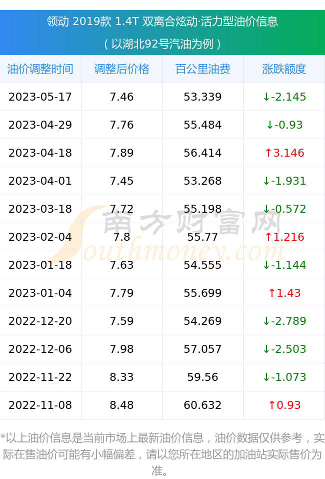Screen dimensions: 325x479
Task: Click fuel cost value 55.198
Action: tap(202, 209)
